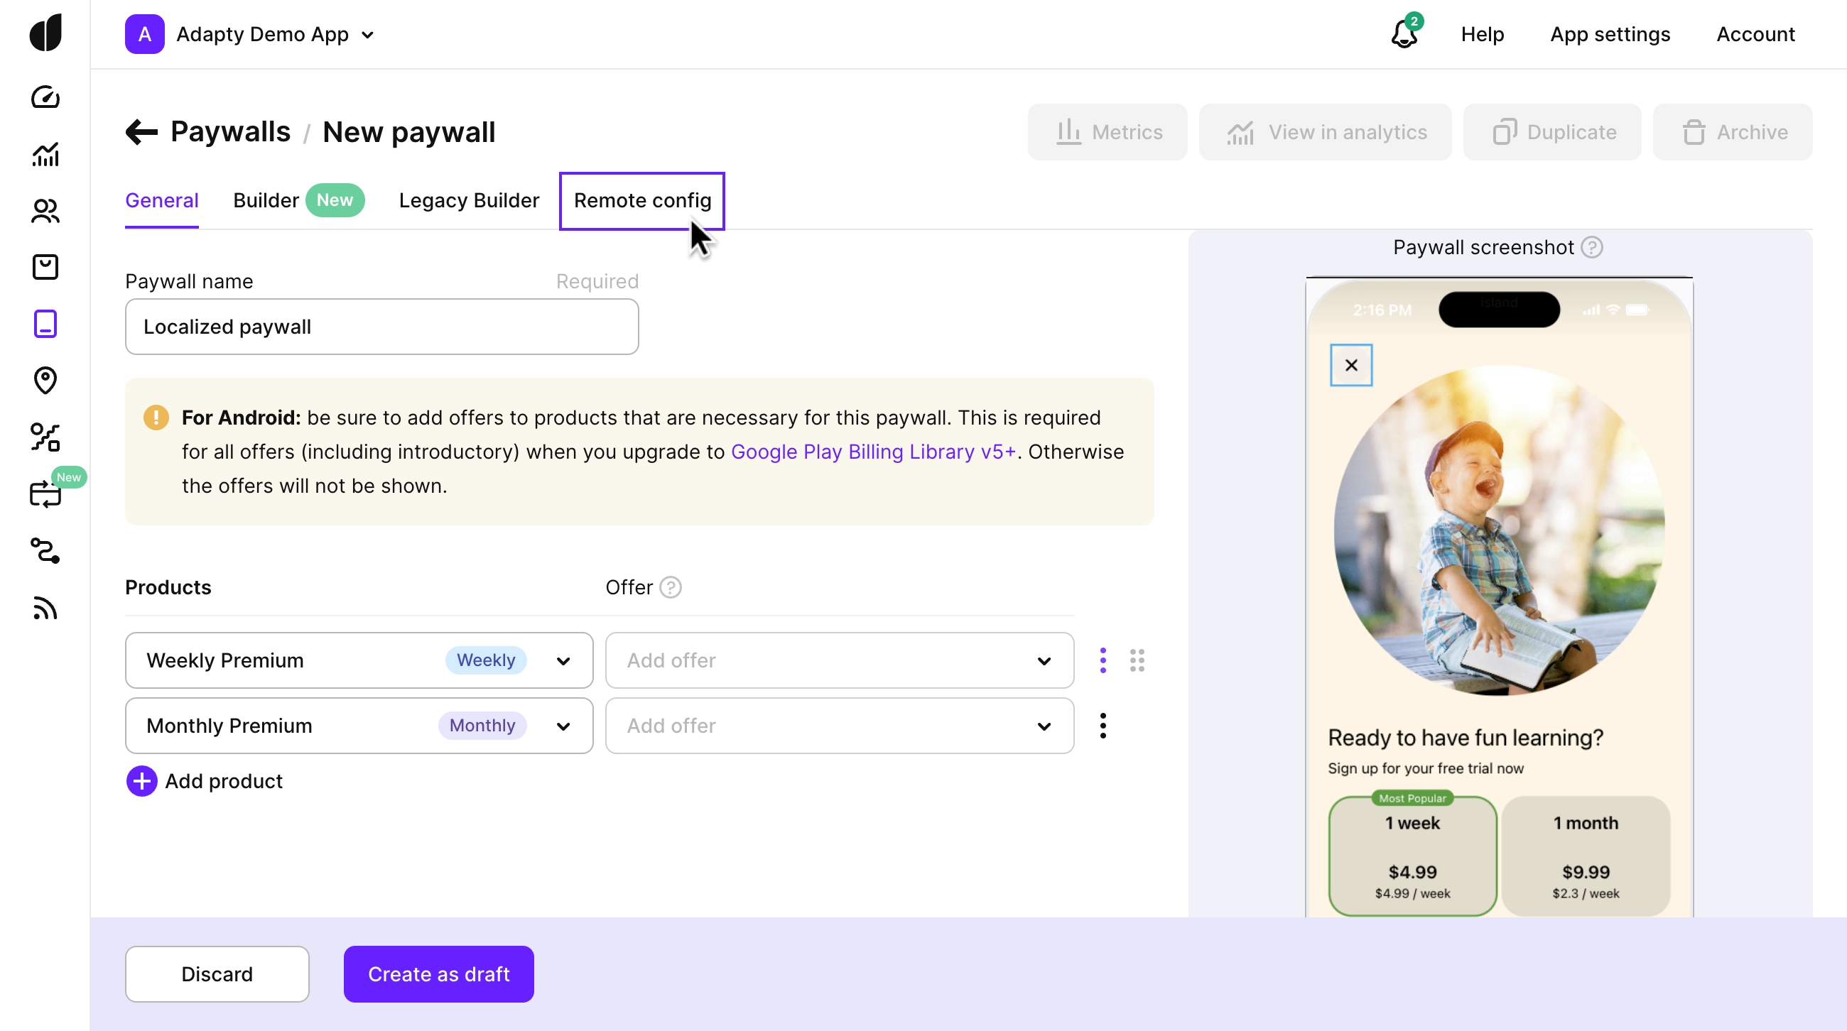Open Add offer dropdown for Monthly Premium
The width and height of the screenshot is (1847, 1031).
[839, 726]
